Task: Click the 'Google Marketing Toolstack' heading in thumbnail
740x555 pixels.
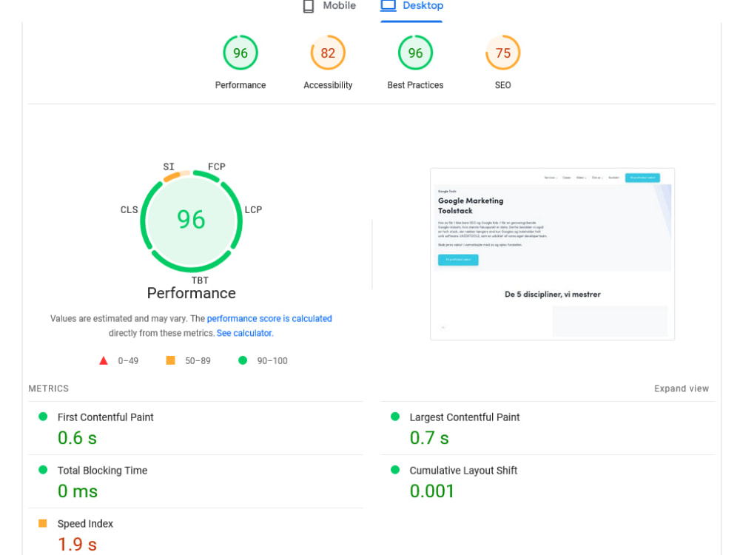Action: 471,206
